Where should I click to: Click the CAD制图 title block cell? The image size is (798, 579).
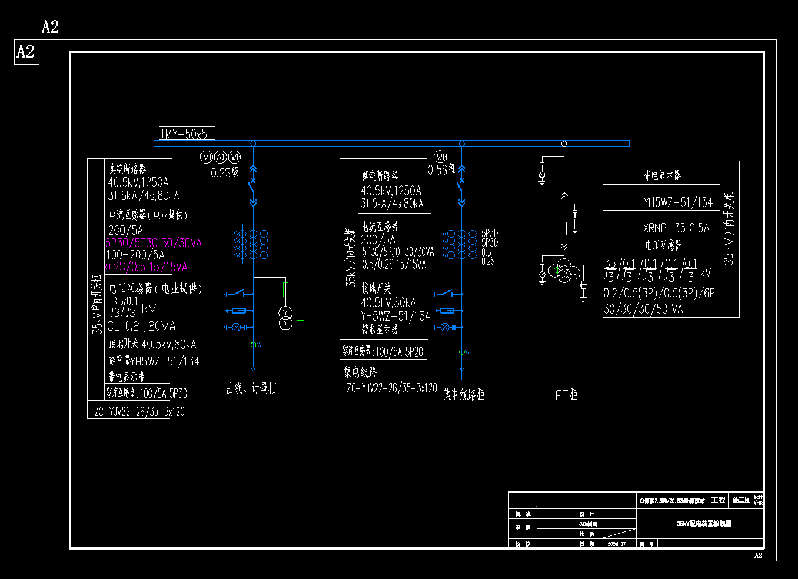tap(587, 524)
